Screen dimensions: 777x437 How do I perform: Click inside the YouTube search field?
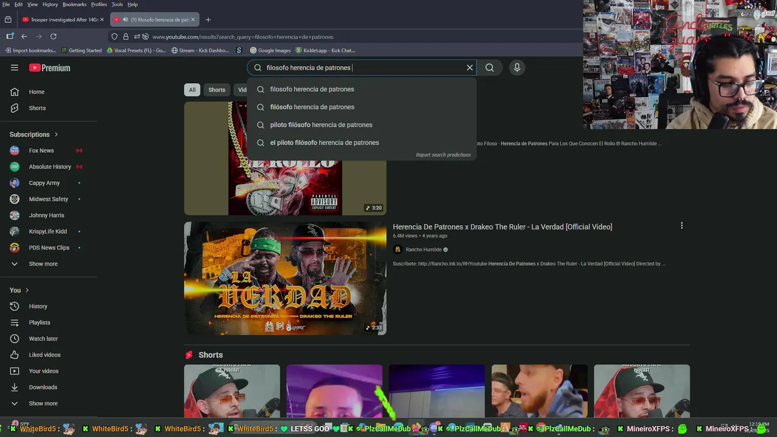(362, 67)
